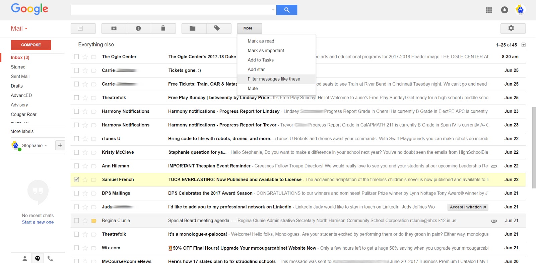Choose Mark as read
The width and height of the screenshot is (536, 263).
click(276, 41)
